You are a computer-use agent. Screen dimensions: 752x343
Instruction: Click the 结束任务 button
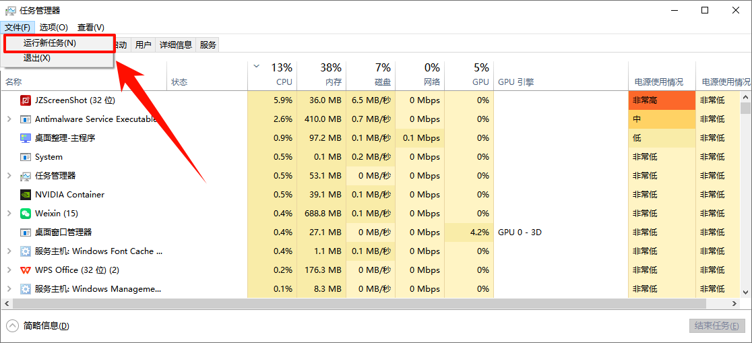click(716, 326)
